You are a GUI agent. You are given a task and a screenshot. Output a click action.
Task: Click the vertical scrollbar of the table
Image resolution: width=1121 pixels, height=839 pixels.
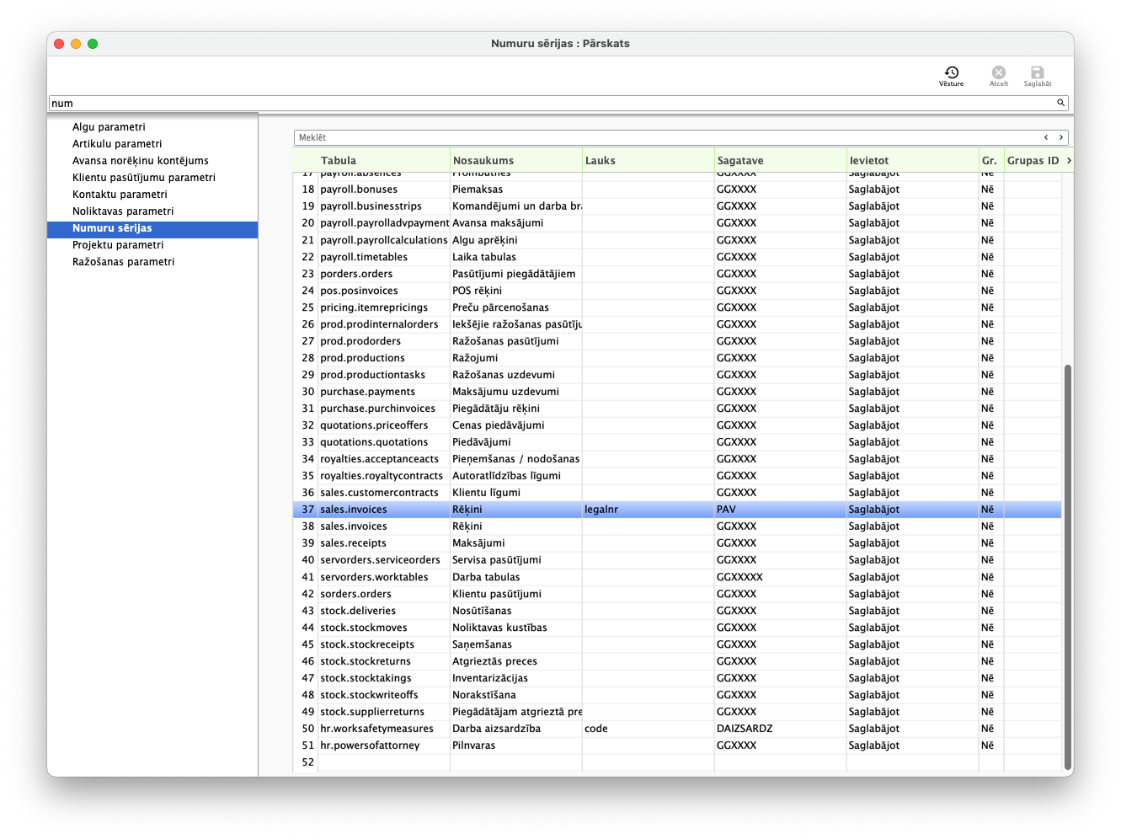pyautogui.click(x=1068, y=564)
